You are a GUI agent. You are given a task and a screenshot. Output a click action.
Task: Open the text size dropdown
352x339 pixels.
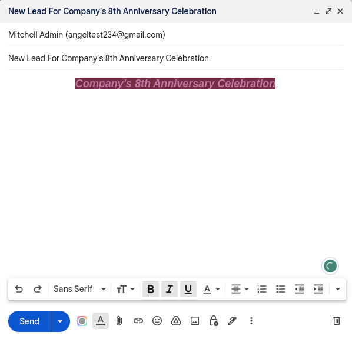[125, 289]
